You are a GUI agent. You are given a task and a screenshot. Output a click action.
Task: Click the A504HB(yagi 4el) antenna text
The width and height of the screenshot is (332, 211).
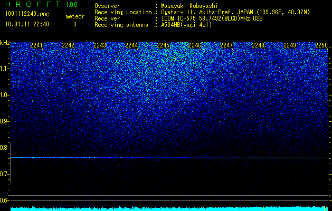pyautogui.click(x=186, y=25)
